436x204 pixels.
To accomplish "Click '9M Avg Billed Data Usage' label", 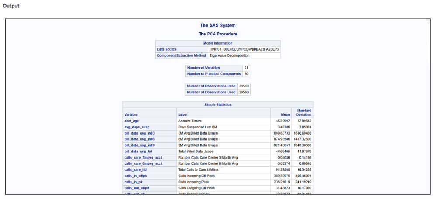I will click(x=198, y=145).
